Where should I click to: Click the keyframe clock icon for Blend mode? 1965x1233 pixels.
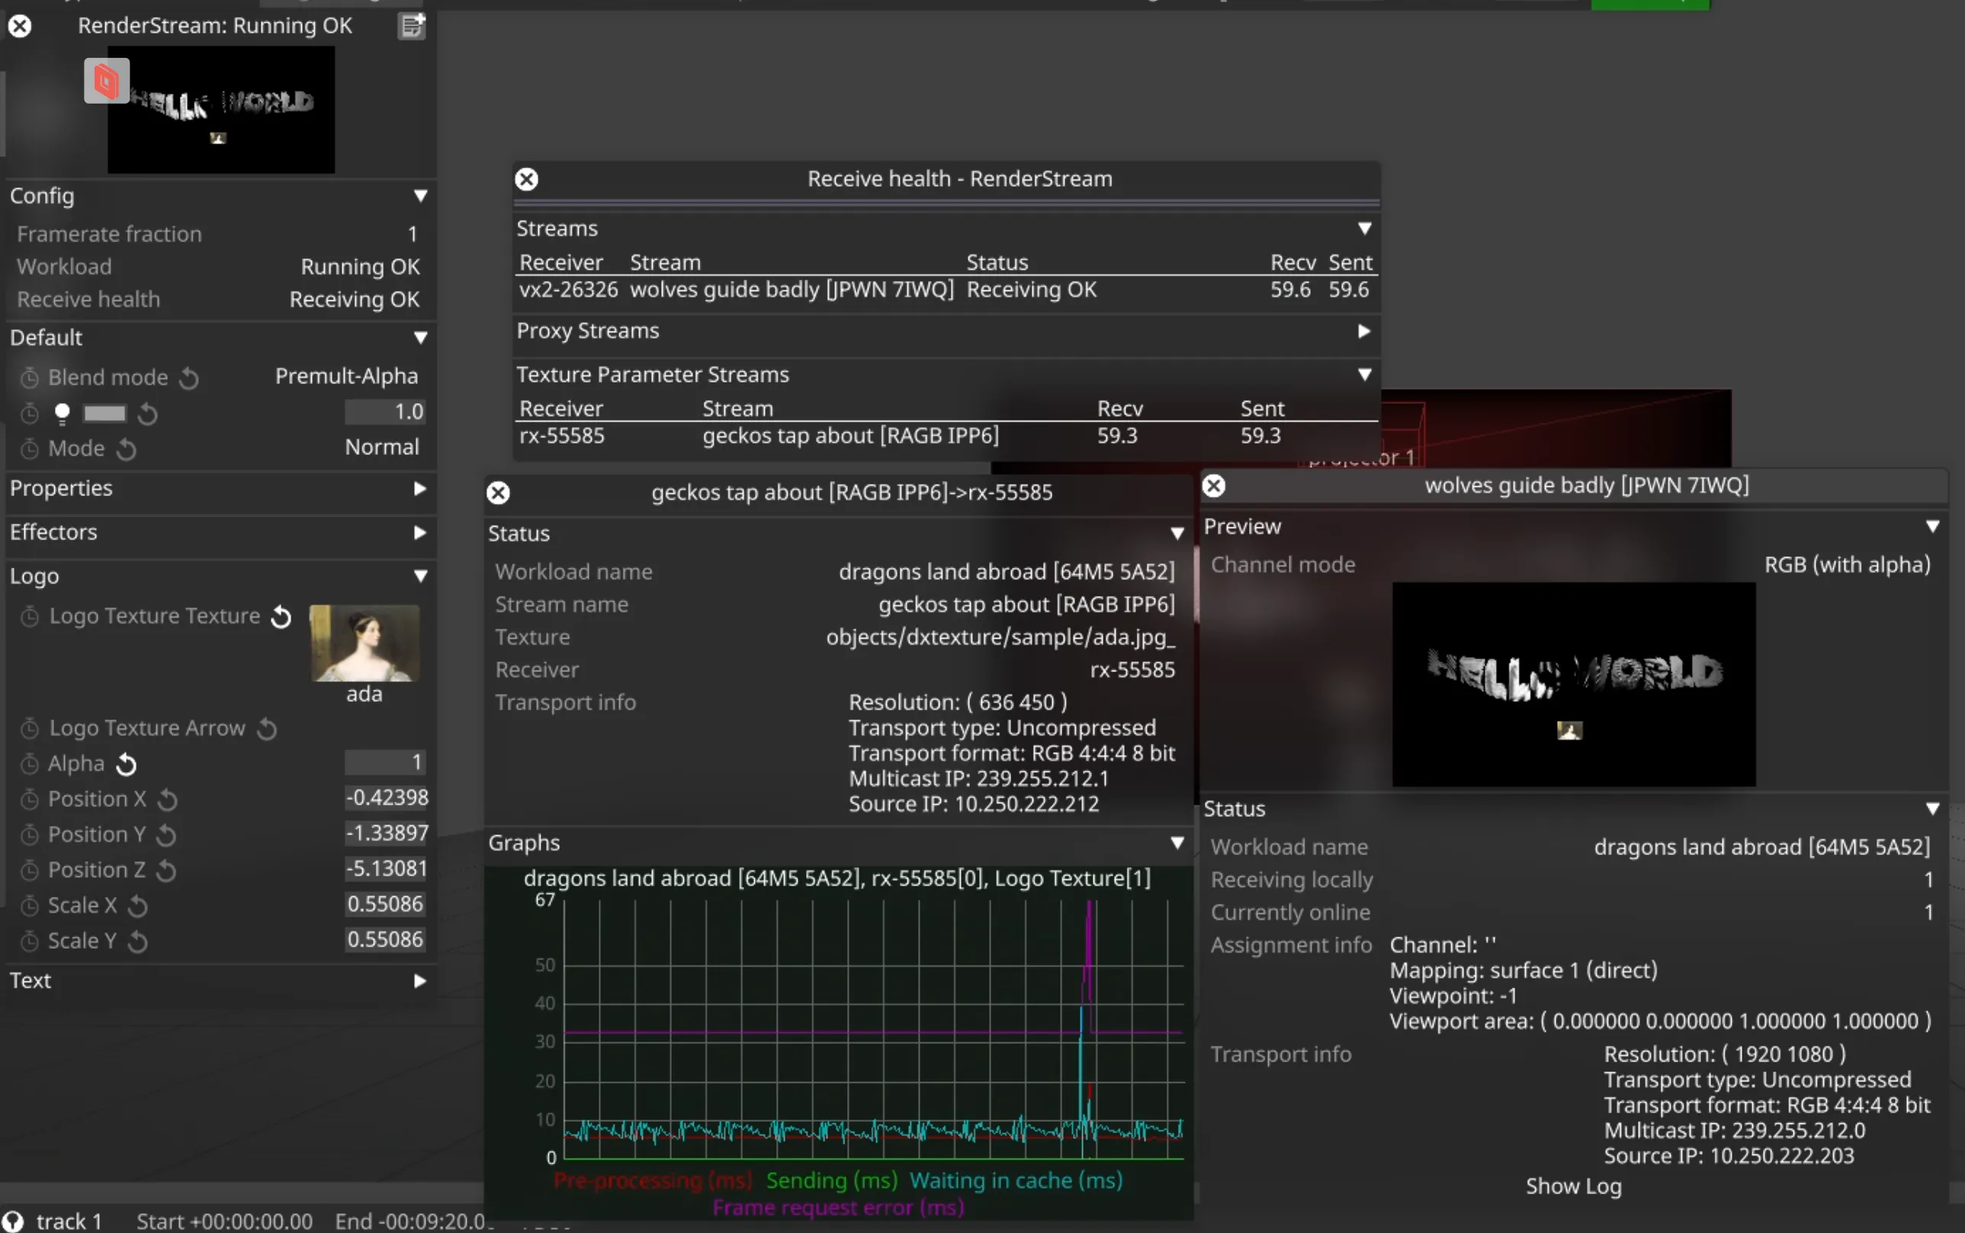pyautogui.click(x=30, y=377)
